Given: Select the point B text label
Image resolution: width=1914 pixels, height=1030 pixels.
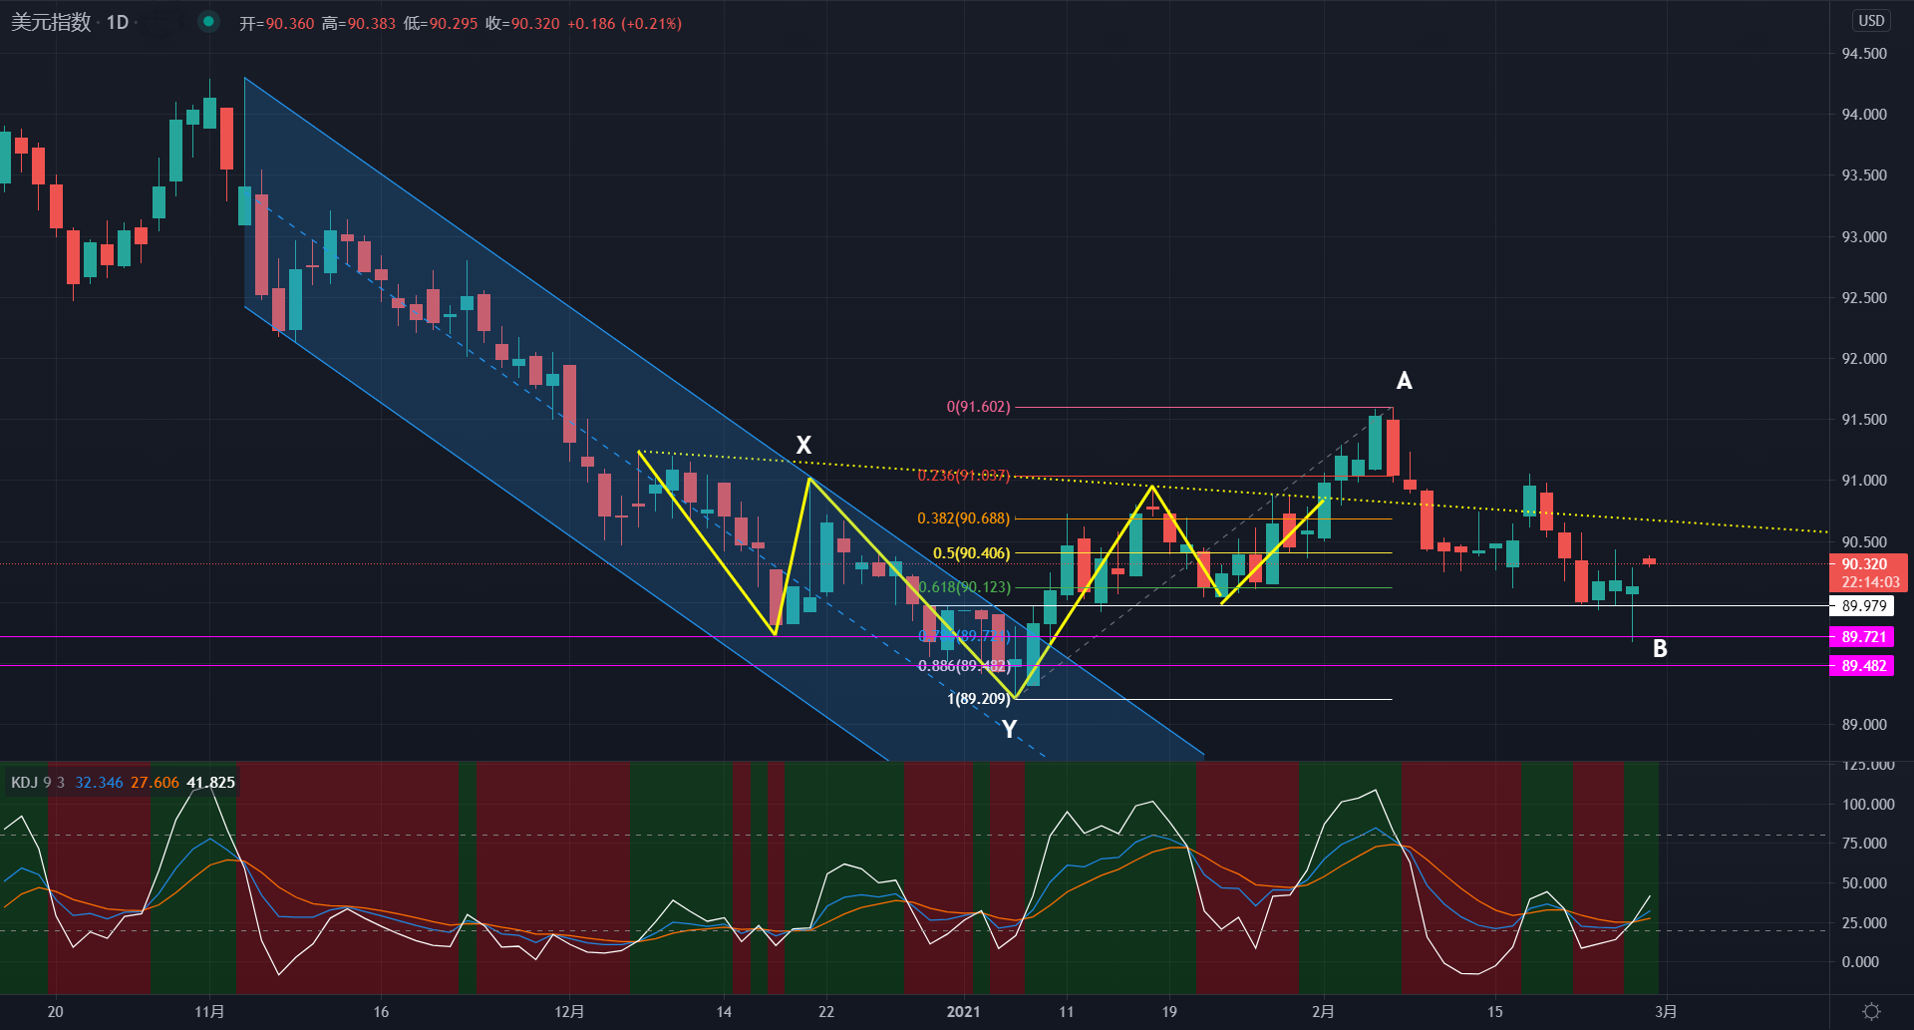Looking at the screenshot, I should (1660, 648).
